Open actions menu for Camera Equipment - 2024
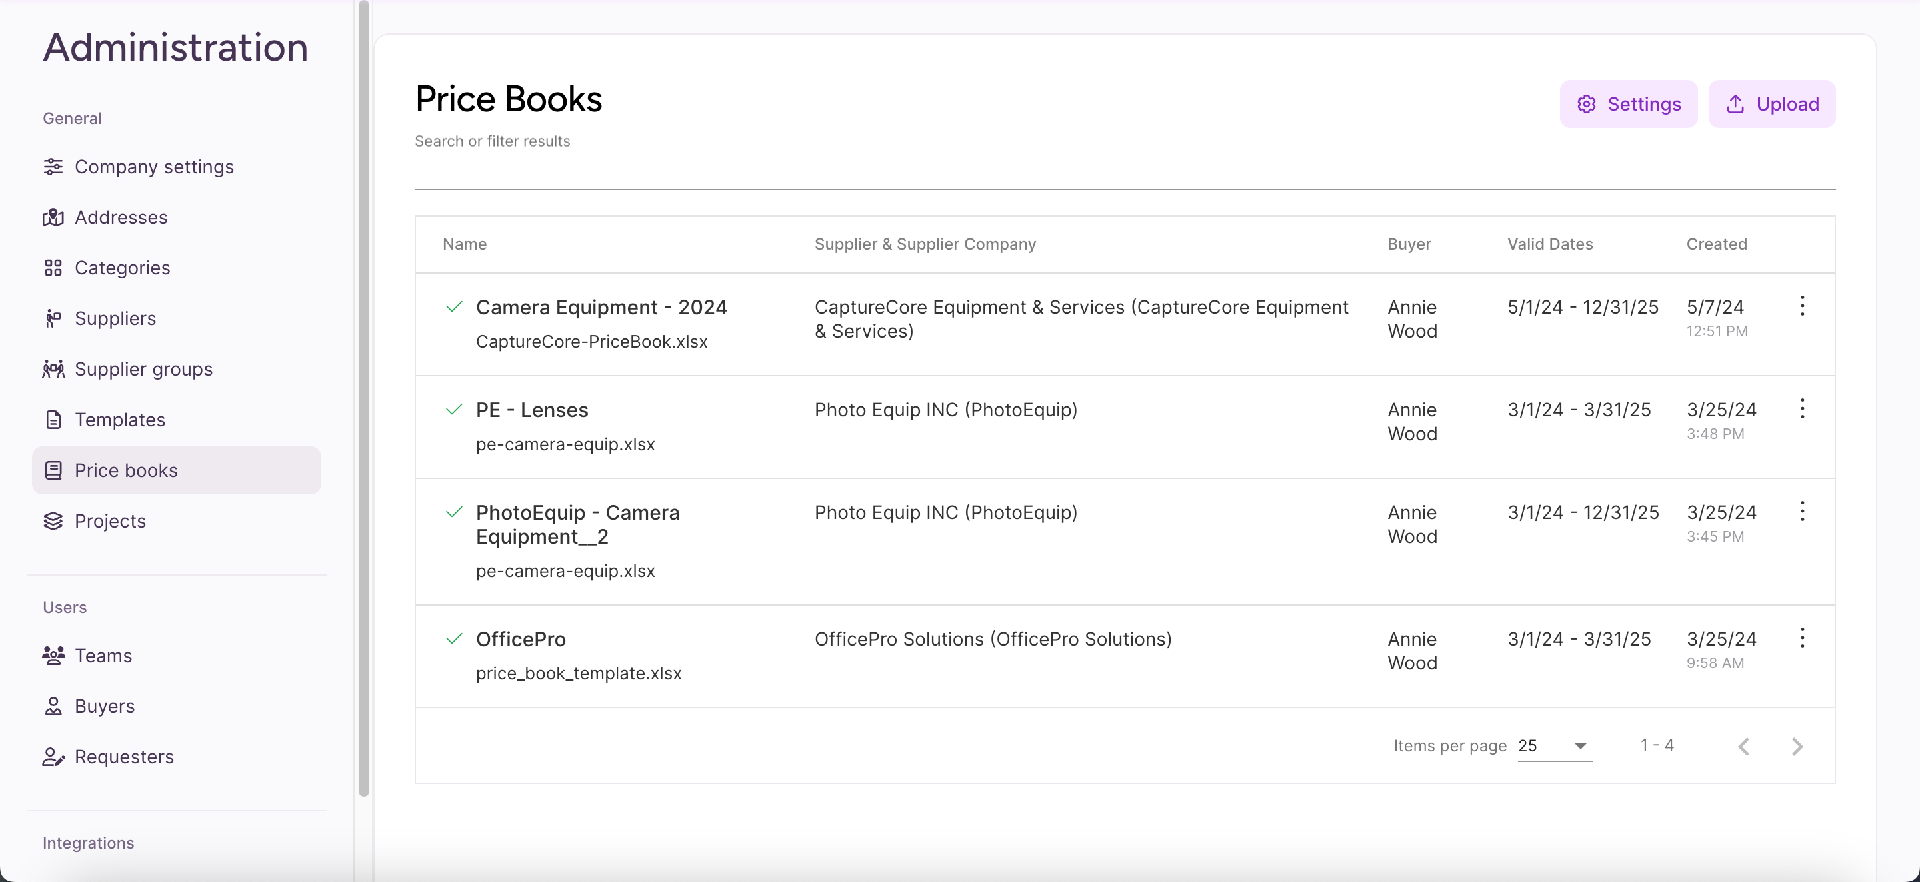The image size is (1920, 882). tap(1802, 305)
